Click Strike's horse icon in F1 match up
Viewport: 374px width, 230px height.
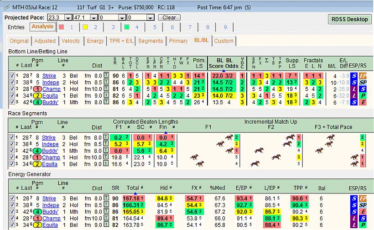coord(229,137)
